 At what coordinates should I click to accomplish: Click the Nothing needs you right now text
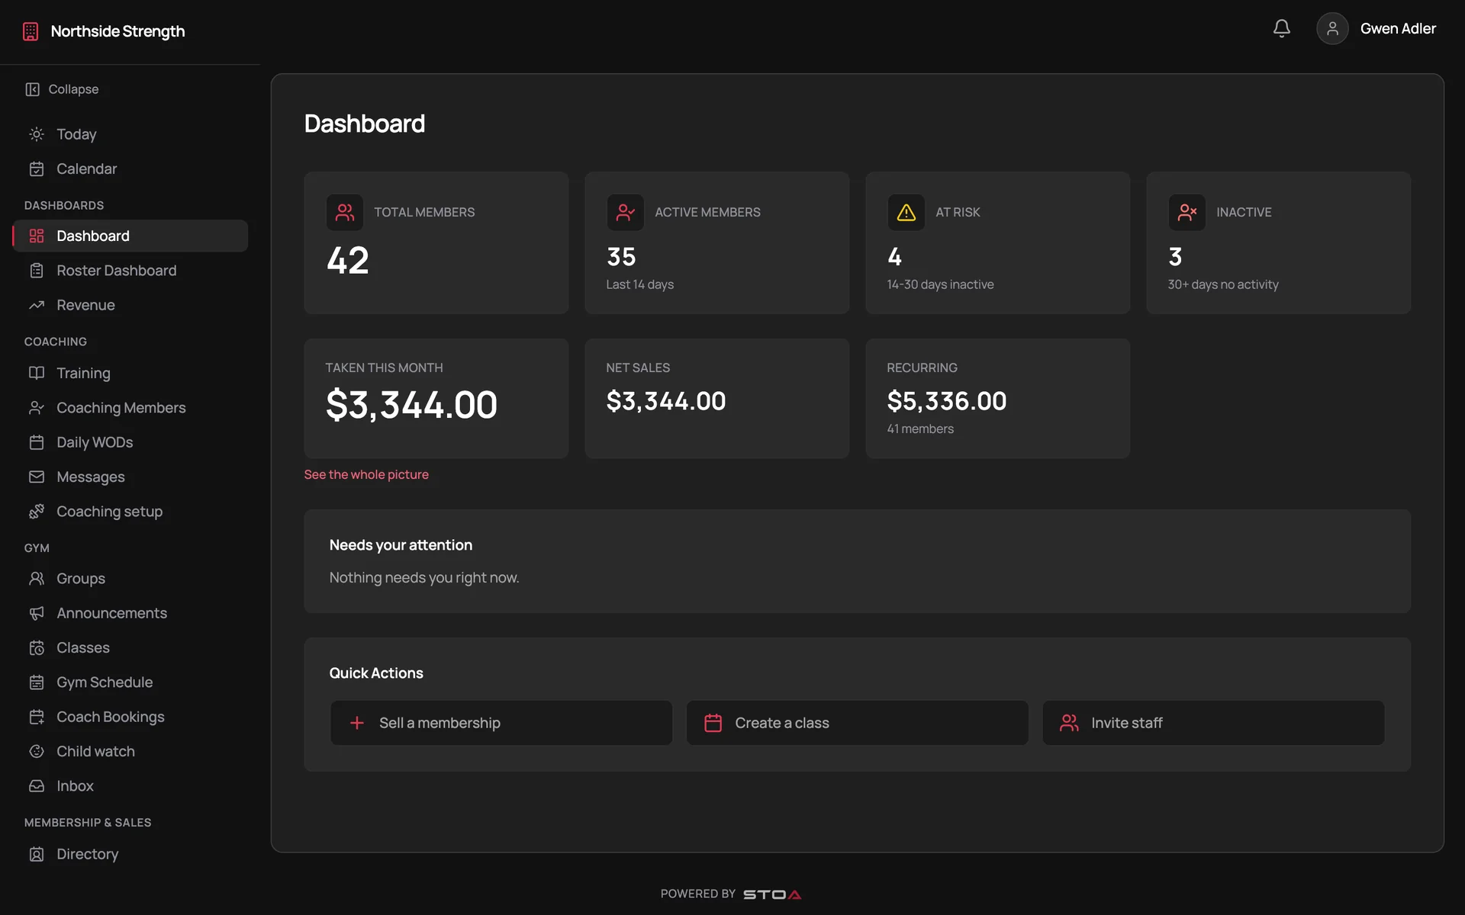click(424, 577)
